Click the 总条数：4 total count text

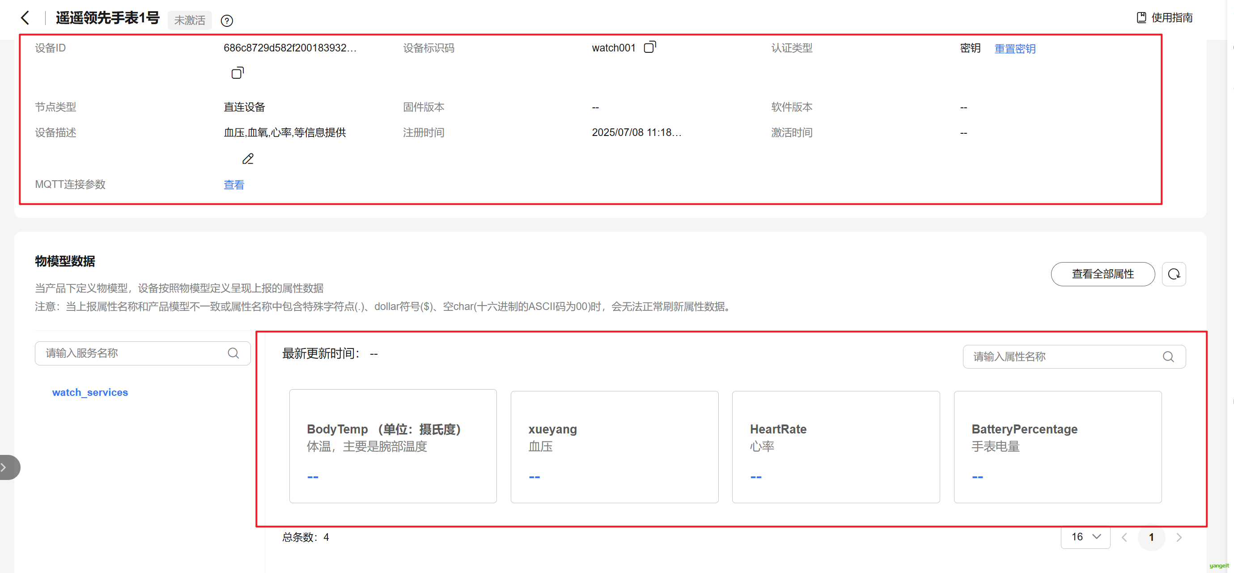[x=305, y=537]
